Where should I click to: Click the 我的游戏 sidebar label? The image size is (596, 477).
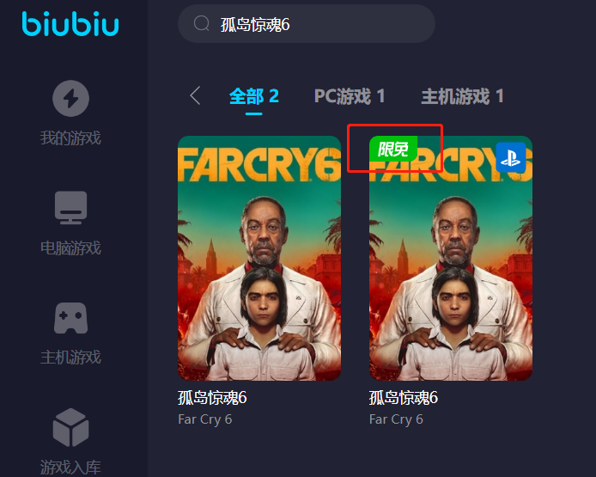[70, 138]
